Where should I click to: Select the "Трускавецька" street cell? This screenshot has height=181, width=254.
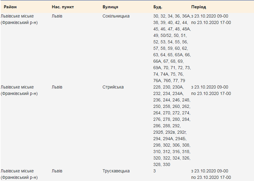[x=116, y=171]
